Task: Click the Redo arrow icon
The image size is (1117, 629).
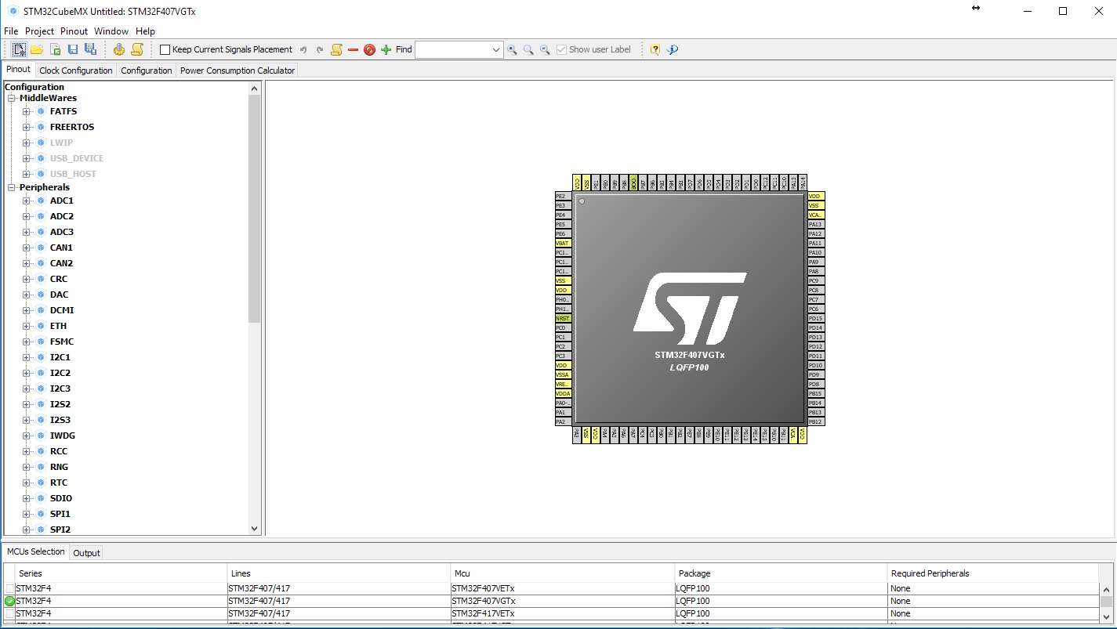Action: (320, 49)
